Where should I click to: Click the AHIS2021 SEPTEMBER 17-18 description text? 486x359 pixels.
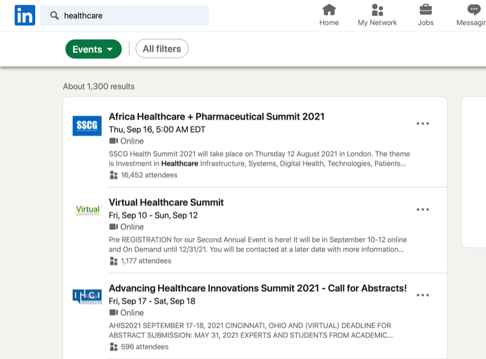251,330
